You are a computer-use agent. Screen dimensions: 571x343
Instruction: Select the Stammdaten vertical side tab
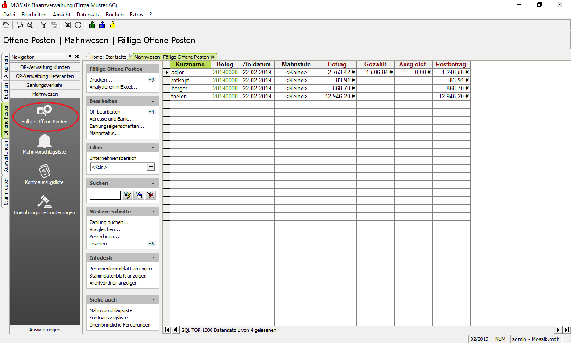(x=6, y=191)
